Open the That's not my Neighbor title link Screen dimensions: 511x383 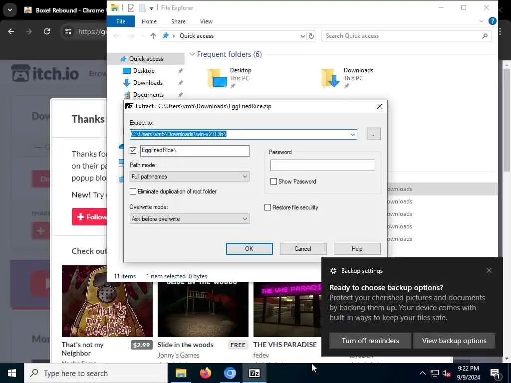coord(83,349)
